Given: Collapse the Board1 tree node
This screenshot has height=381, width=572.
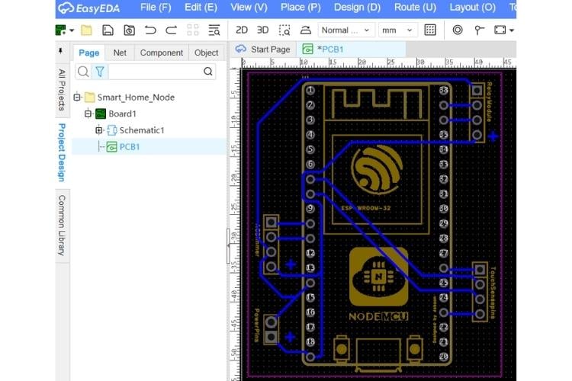Looking at the screenshot, I should tap(88, 114).
